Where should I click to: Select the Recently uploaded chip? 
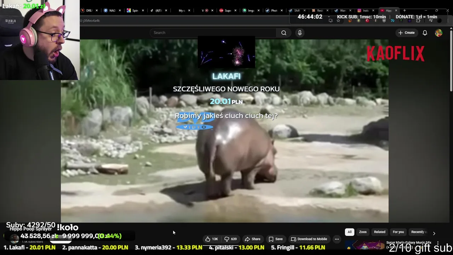(x=419, y=232)
